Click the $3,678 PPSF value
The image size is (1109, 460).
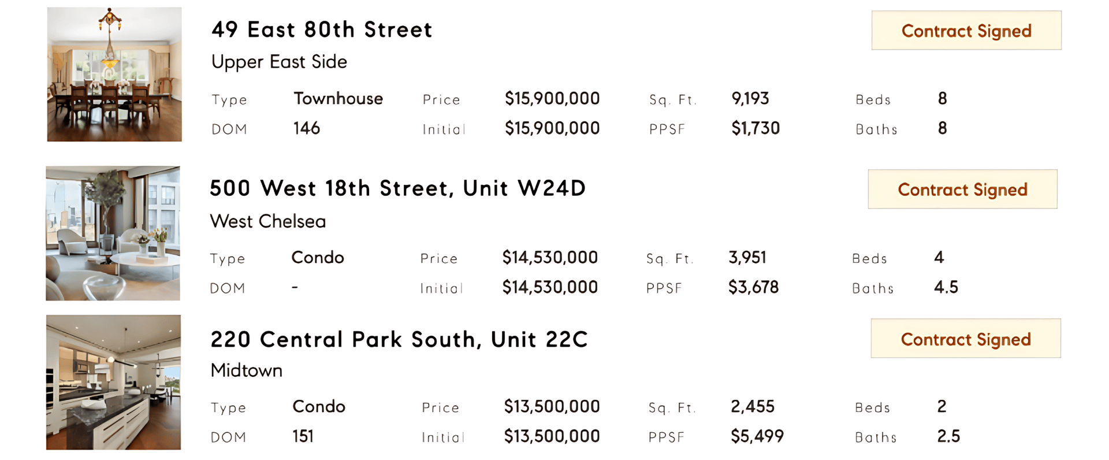[x=753, y=287]
